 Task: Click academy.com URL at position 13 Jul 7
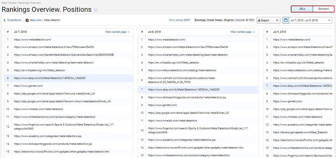(x=48, y=136)
